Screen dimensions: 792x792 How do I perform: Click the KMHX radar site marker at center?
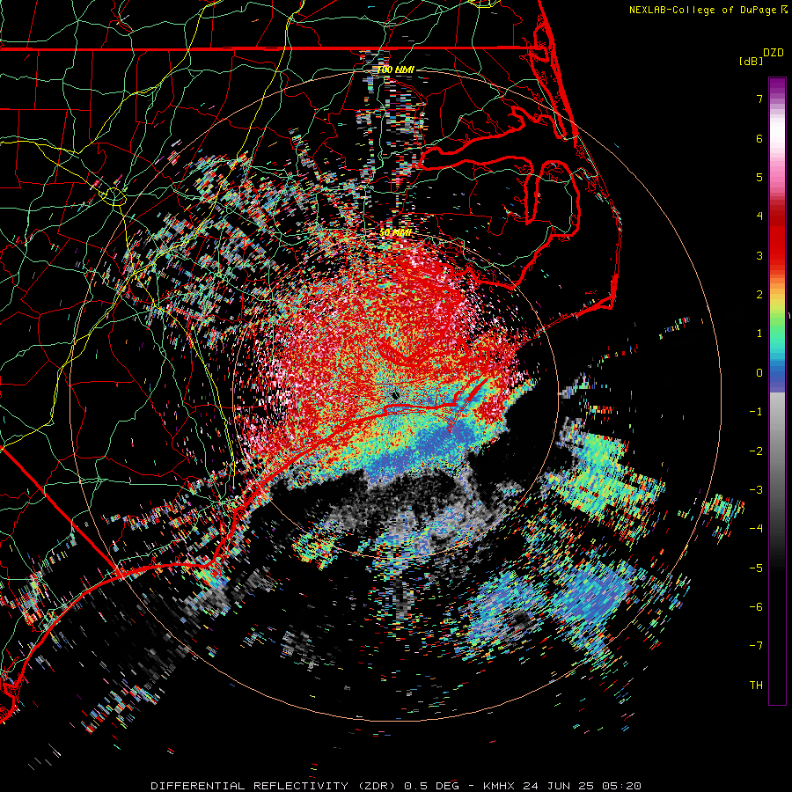point(395,395)
